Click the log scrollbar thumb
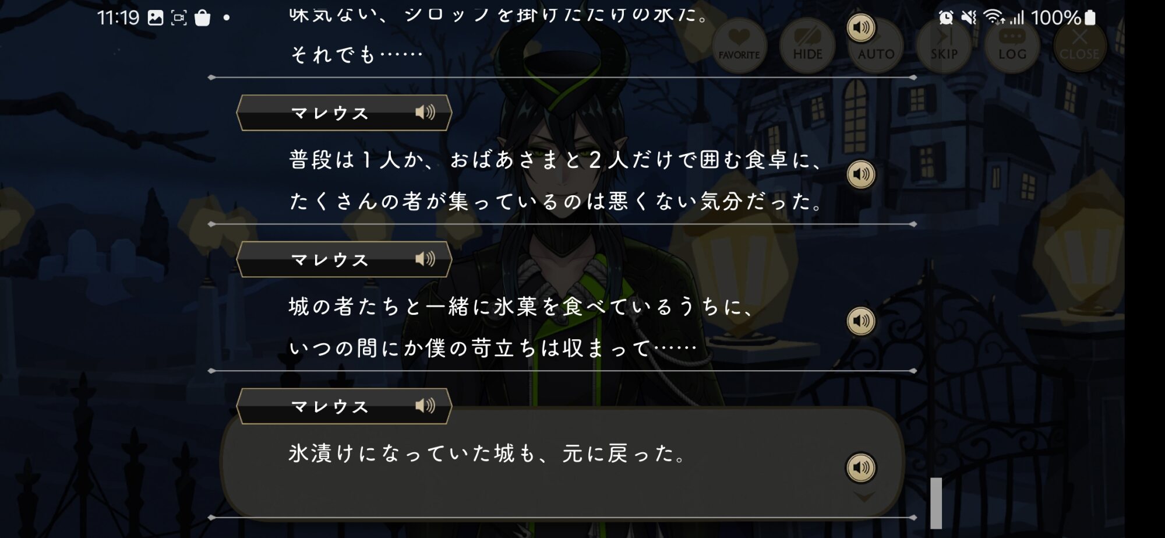This screenshot has height=538, width=1165. pyautogui.click(x=936, y=503)
